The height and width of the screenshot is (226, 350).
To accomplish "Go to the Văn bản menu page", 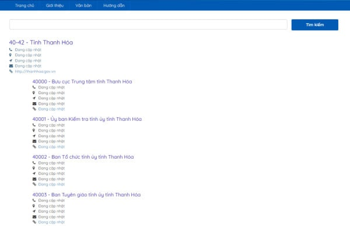I will coord(83,5).
